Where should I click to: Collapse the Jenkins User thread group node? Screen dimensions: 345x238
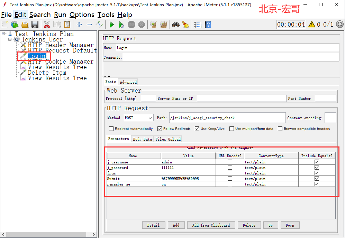[10, 39]
